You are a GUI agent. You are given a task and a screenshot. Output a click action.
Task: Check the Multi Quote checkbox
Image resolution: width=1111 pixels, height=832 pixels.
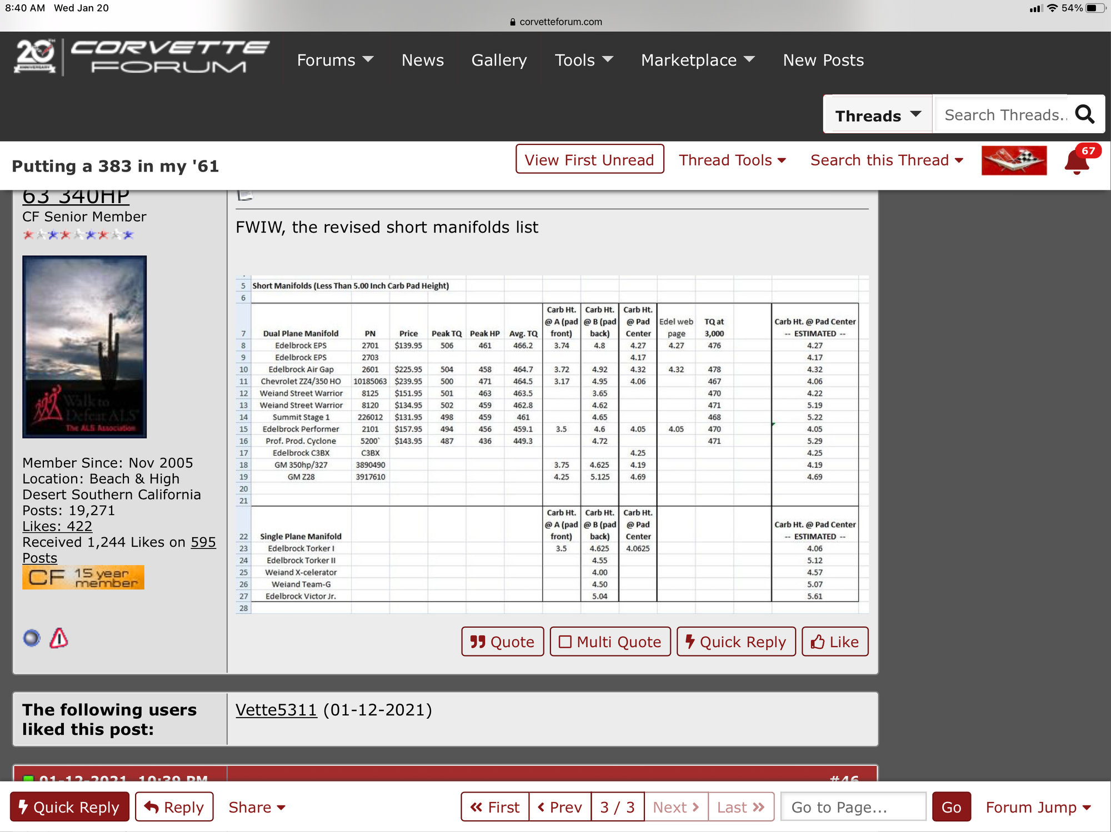coord(565,642)
